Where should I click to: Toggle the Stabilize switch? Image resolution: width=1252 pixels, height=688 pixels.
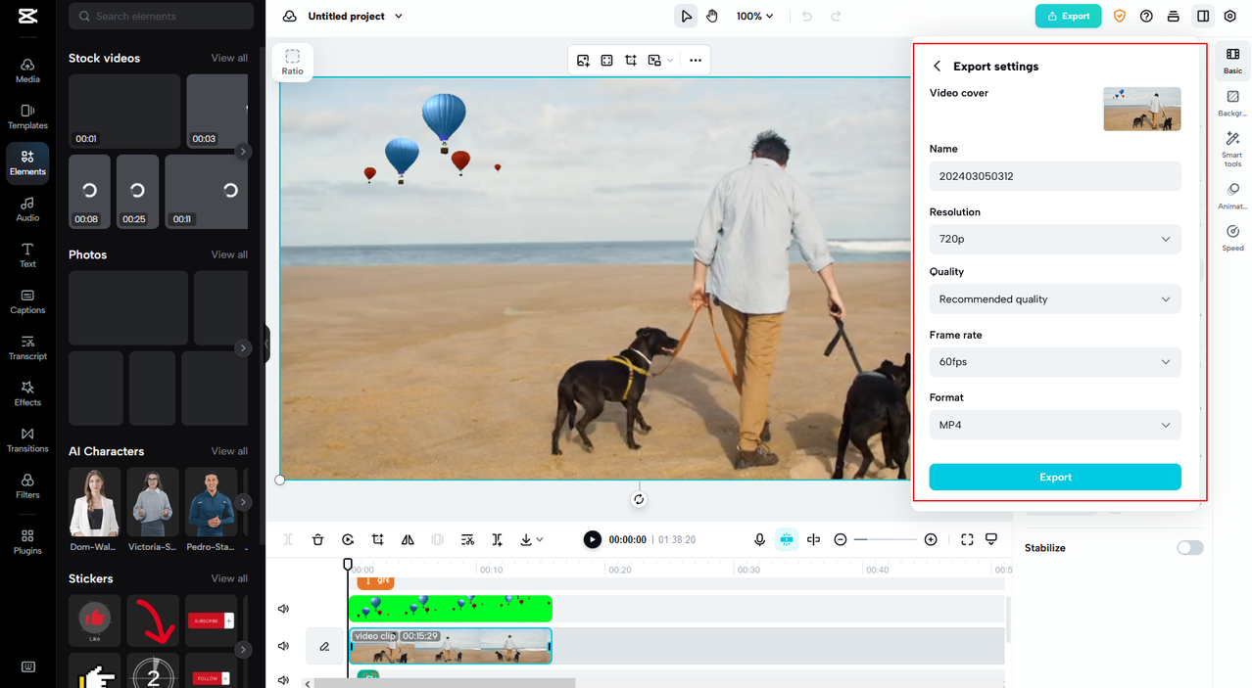tap(1189, 548)
